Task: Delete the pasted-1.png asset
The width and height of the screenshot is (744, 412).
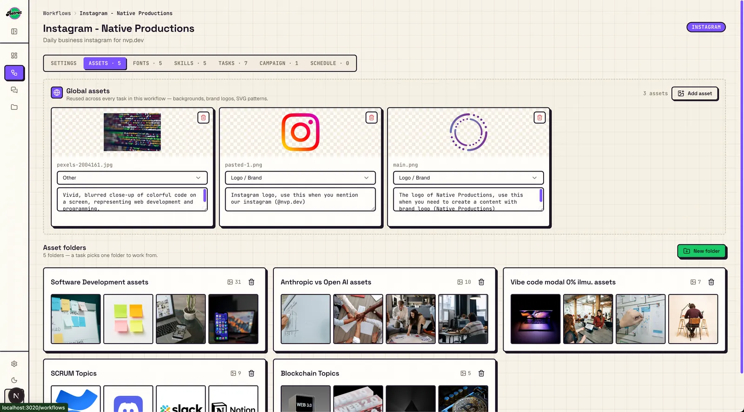Action: pos(372,118)
